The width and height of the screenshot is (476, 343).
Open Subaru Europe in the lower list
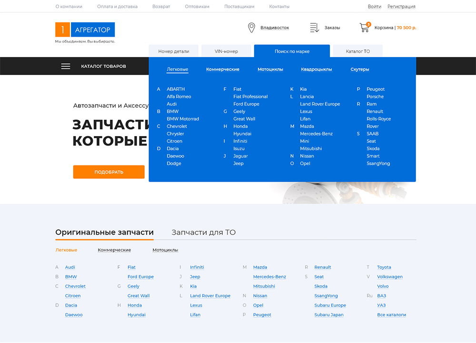[330, 305]
